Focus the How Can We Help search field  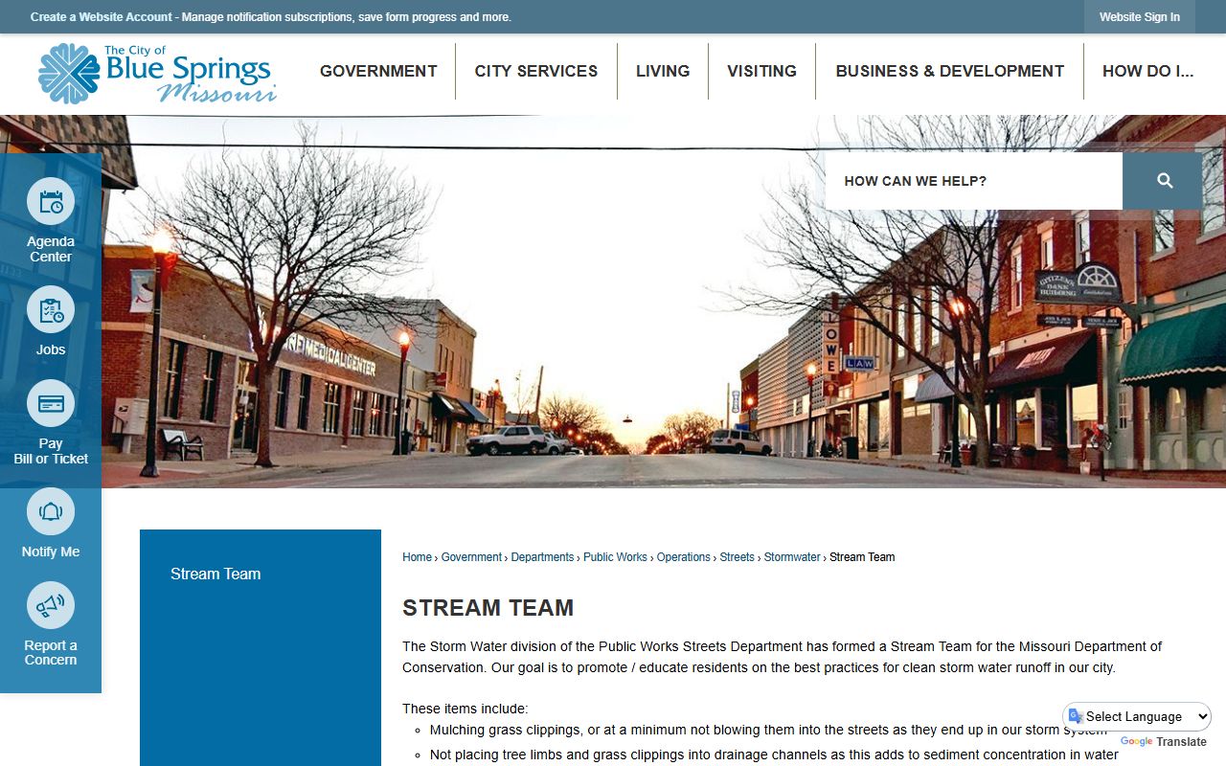click(x=973, y=181)
